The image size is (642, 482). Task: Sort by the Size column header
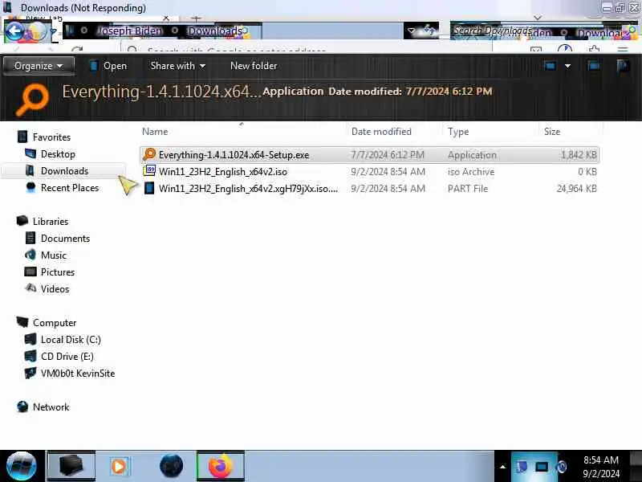[552, 132]
